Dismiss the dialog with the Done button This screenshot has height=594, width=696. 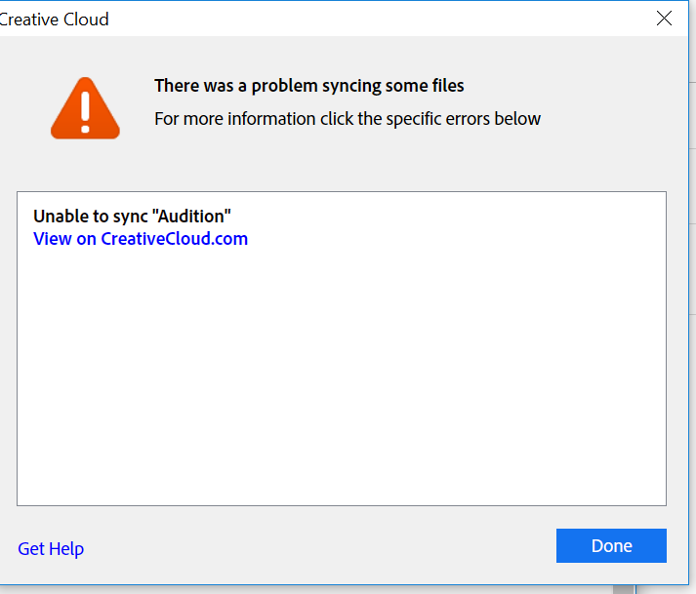tap(611, 545)
